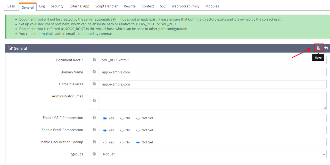The width and height of the screenshot is (330, 165).
Task: Switch to the SSL tab
Action: point(163,6)
